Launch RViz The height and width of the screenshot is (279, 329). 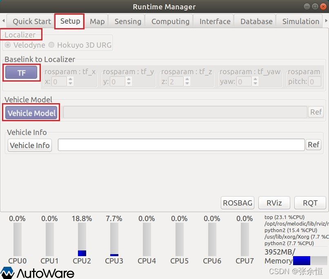click(x=274, y=203)
